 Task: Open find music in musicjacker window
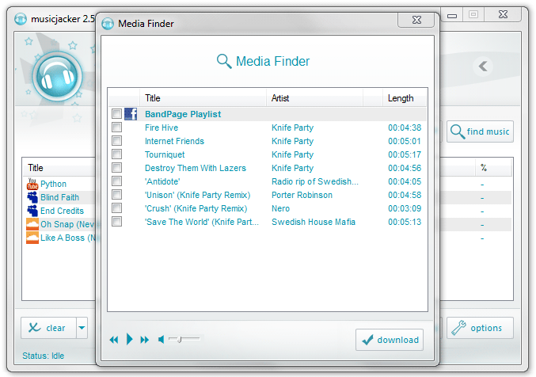click(480, 131)
